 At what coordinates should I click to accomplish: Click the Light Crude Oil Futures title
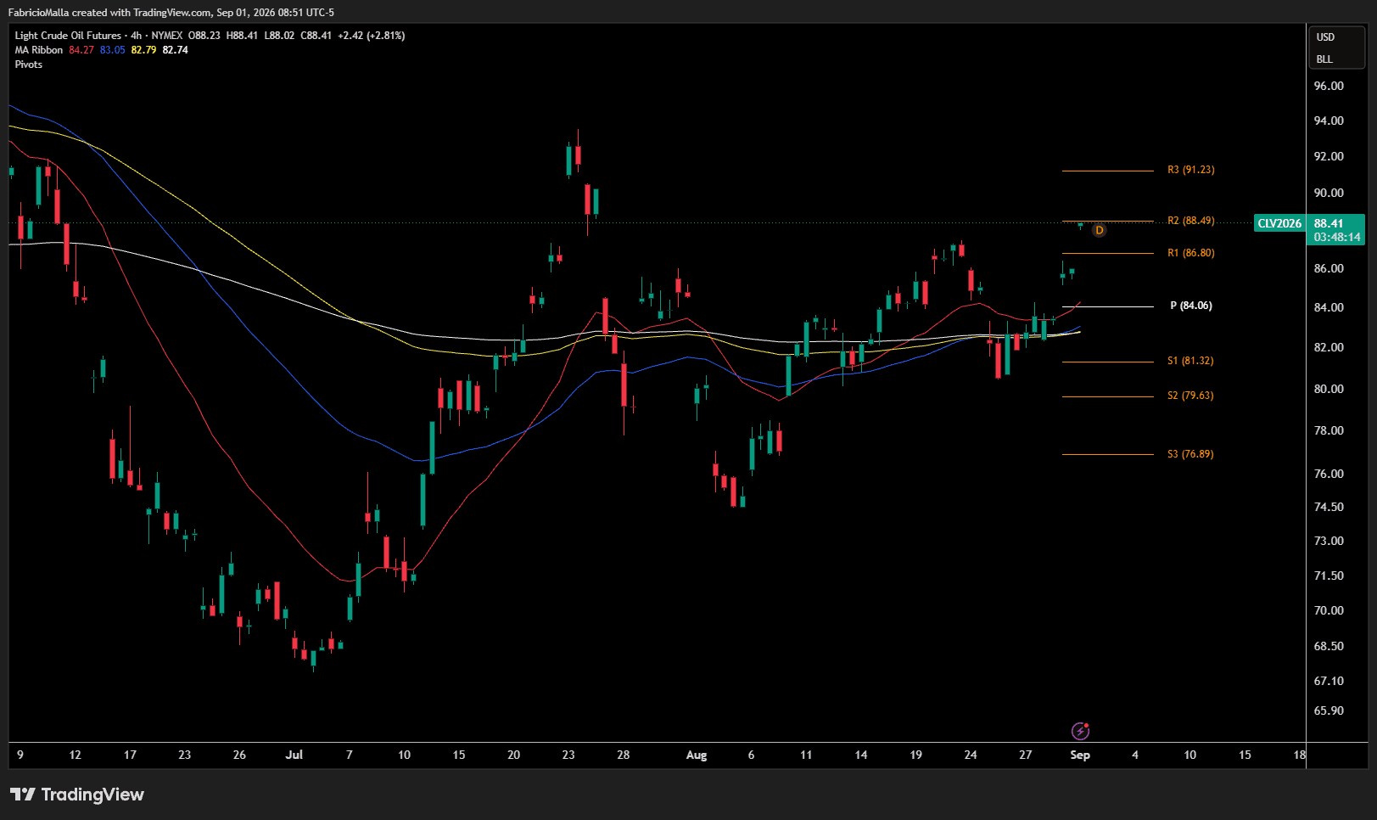(x=68, y=36)
